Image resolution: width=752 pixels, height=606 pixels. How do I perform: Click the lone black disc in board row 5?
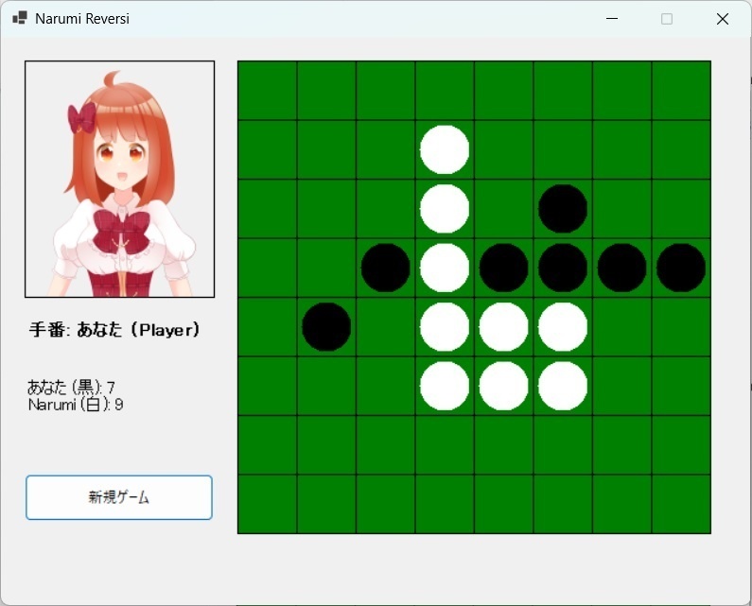[326, 326]
